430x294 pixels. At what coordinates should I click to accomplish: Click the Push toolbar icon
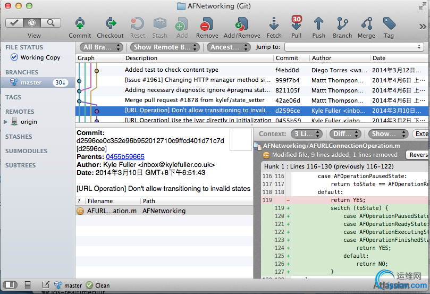[318, 23]
